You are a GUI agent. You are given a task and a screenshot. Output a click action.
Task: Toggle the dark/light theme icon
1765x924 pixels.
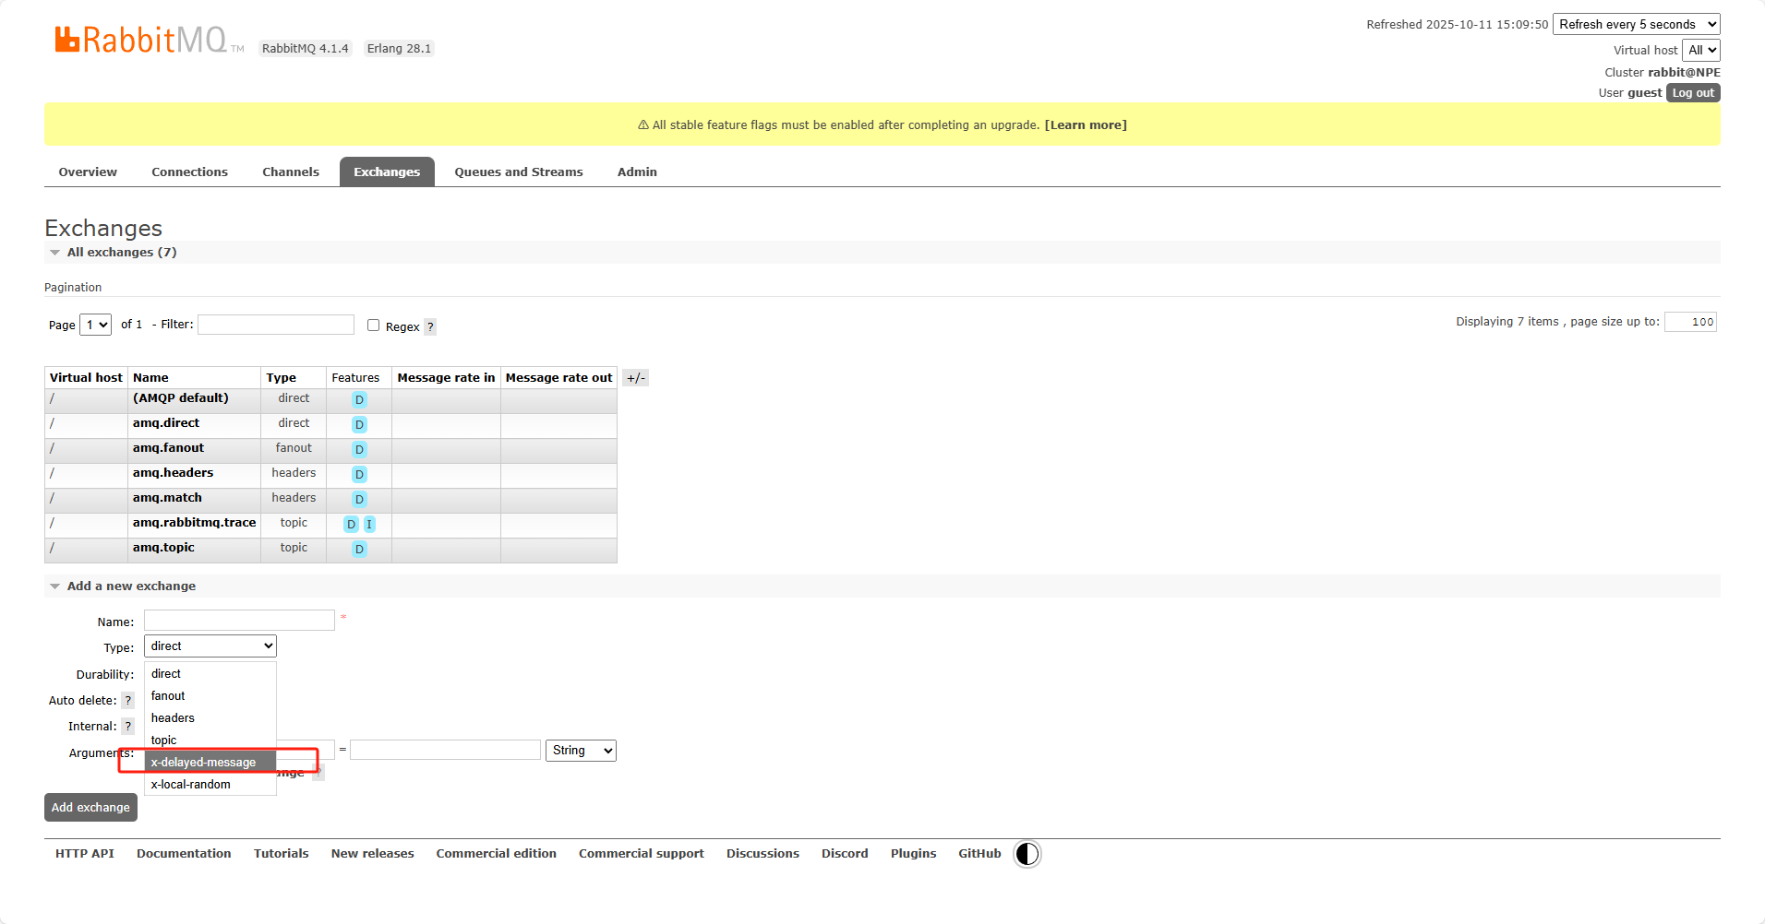(x=1027, y=854)
